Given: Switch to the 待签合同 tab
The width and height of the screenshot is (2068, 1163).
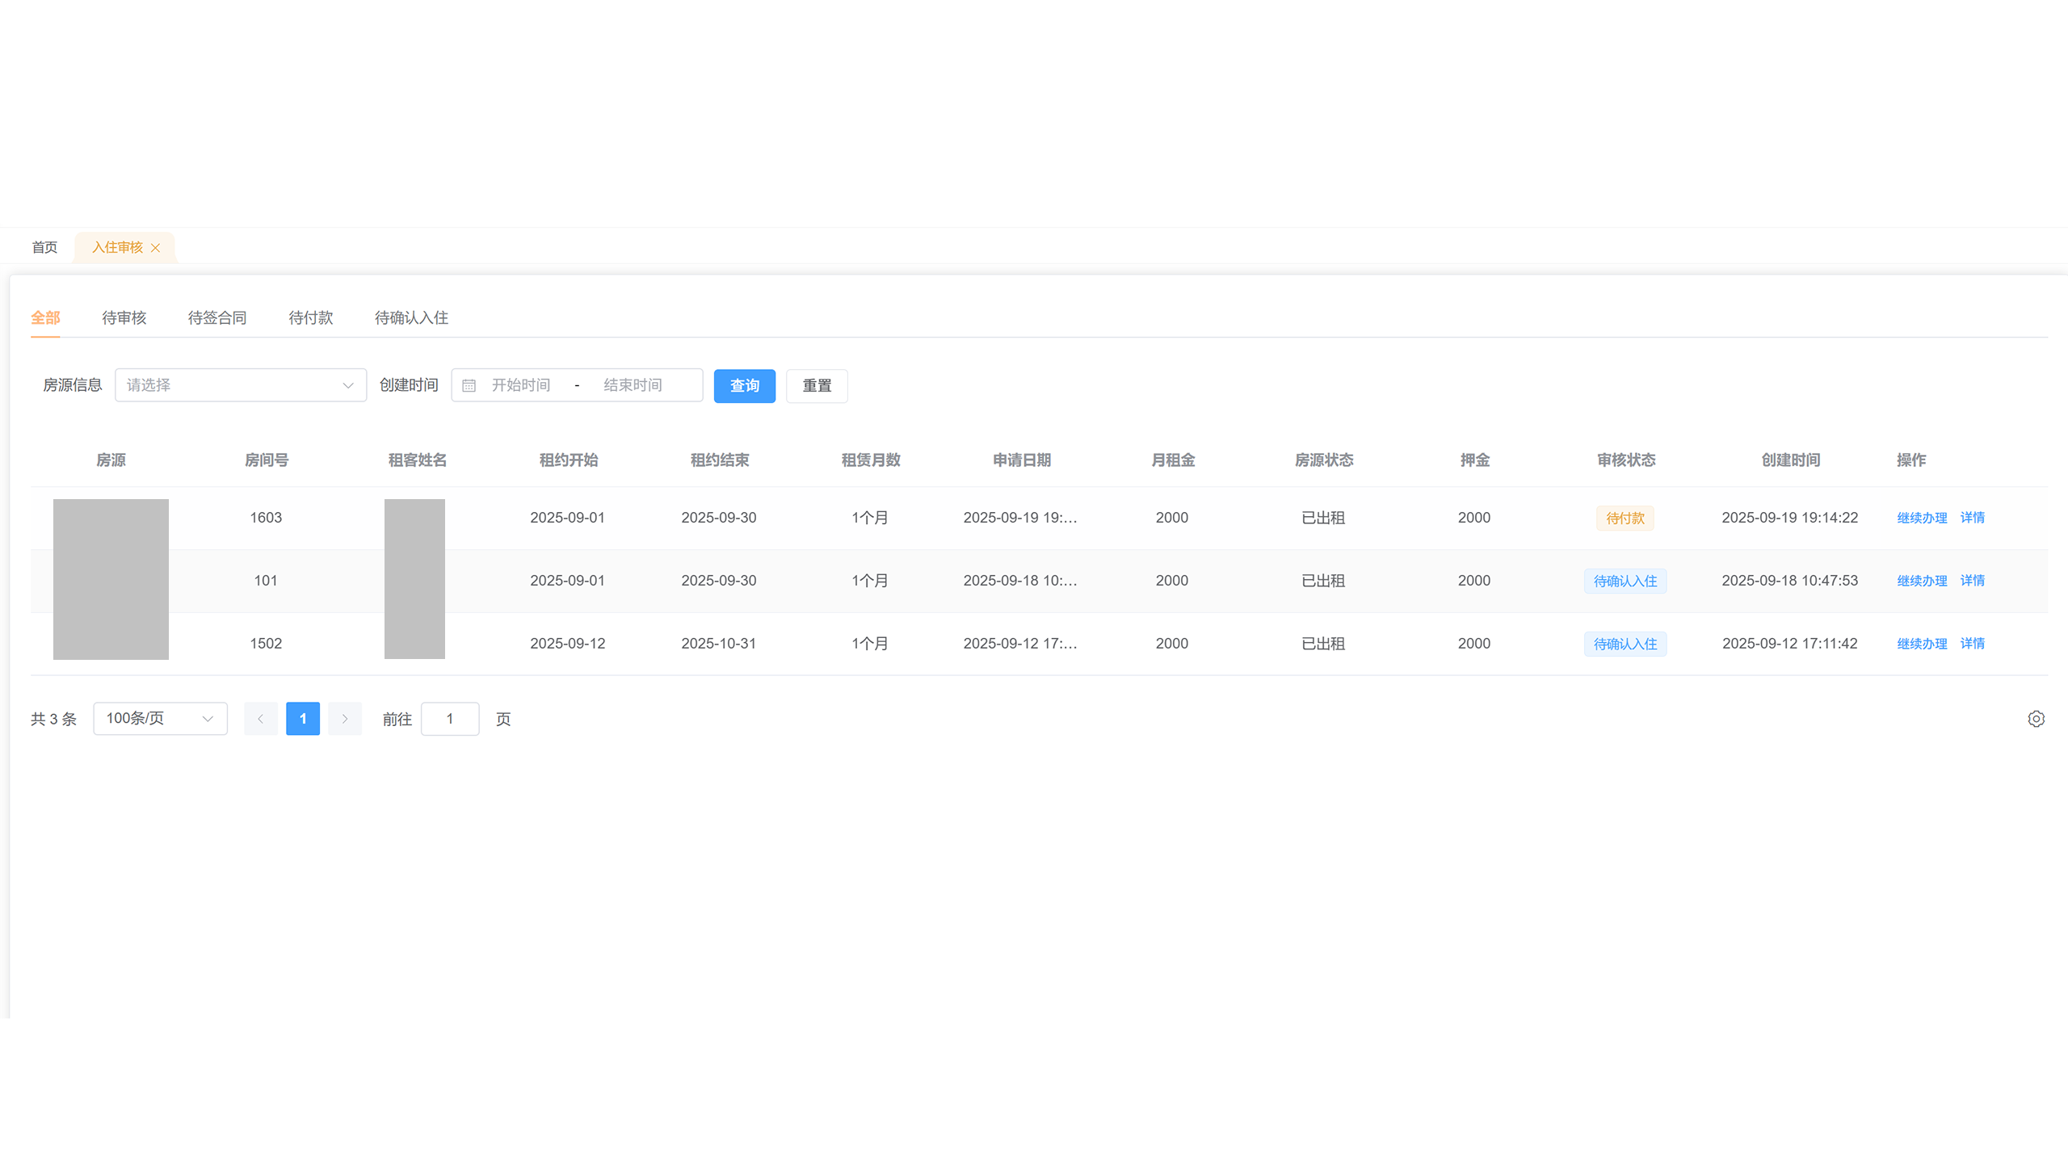Looking at the screenshot, I should (x=217, y=317).
